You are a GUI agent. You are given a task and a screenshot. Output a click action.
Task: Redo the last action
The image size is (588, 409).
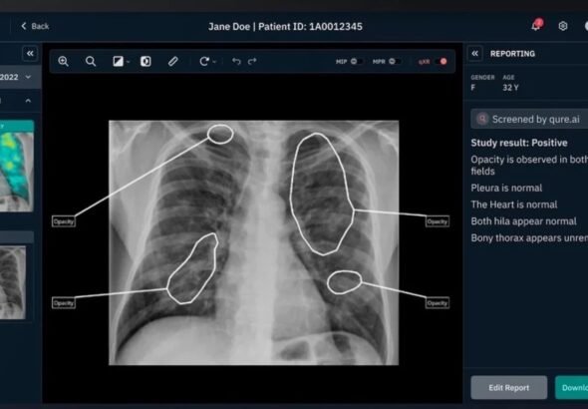[252, 61]
